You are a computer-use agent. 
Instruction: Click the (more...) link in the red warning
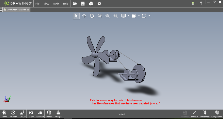point(155,104)
